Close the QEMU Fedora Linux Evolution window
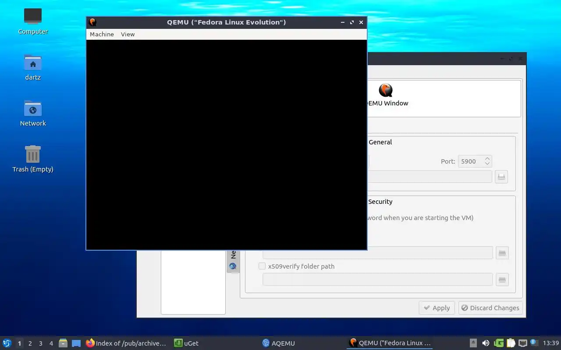Image resolution: width=561 pixels, height=350 pixels. tap(361, 22)
